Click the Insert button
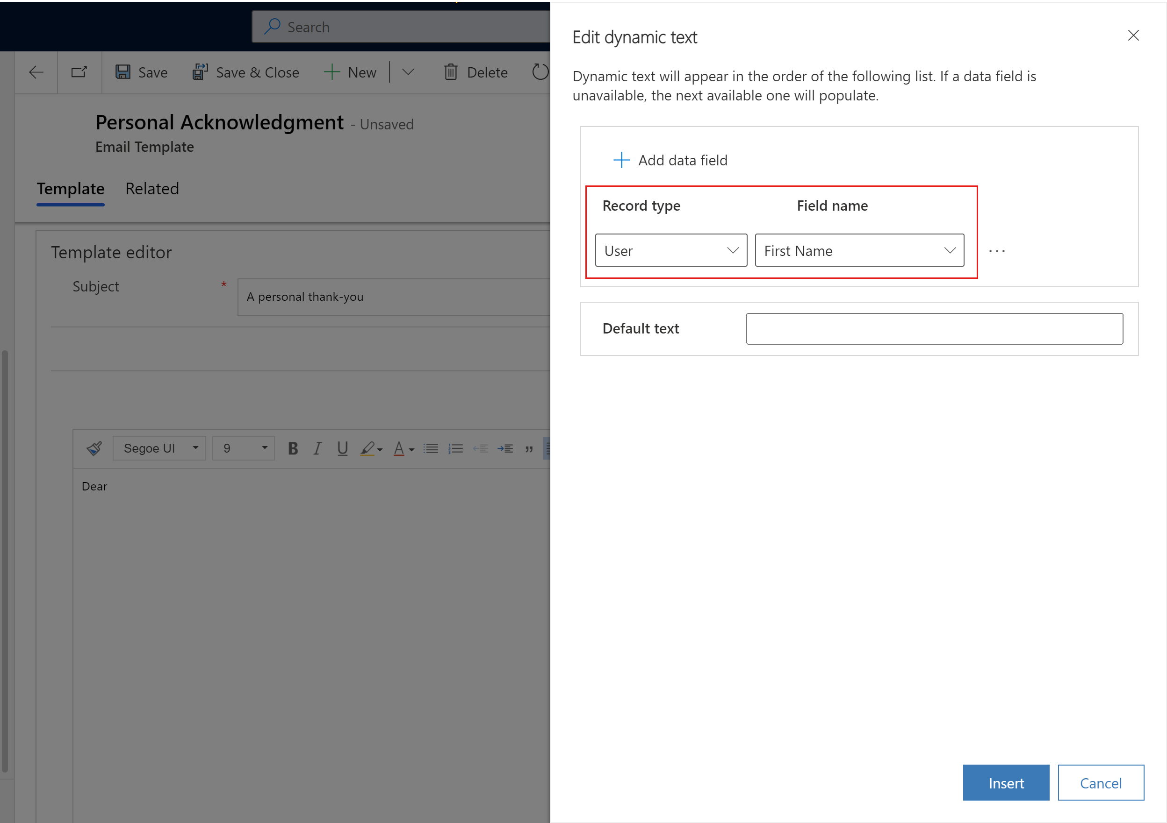 click(1007, 783)
